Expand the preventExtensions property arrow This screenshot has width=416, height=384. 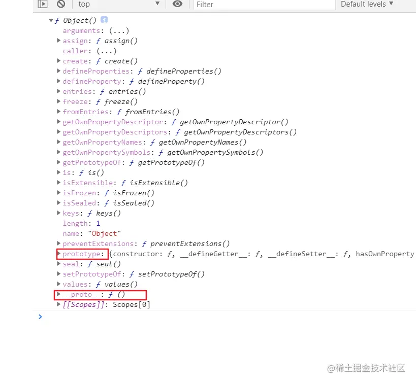pos(58,243)
